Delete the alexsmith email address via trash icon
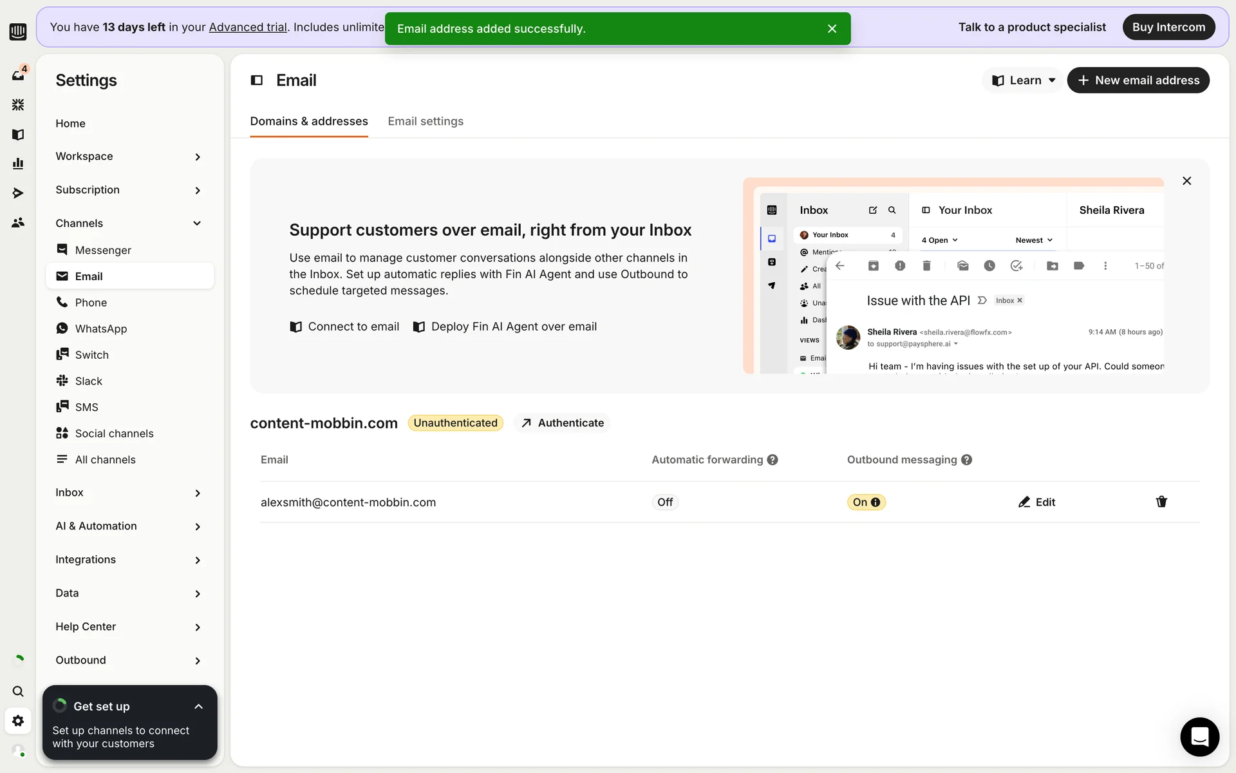 [x=1161, y=502]
